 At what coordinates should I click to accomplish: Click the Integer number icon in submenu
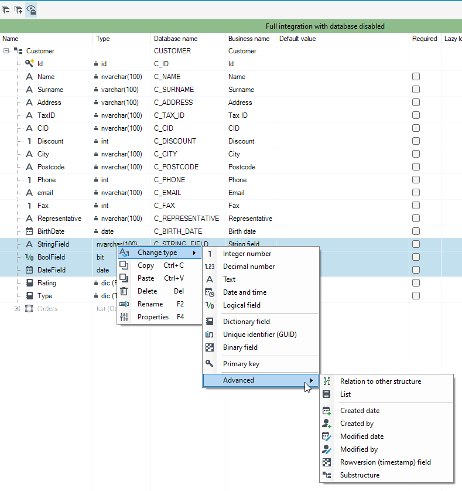coord(210,254)
